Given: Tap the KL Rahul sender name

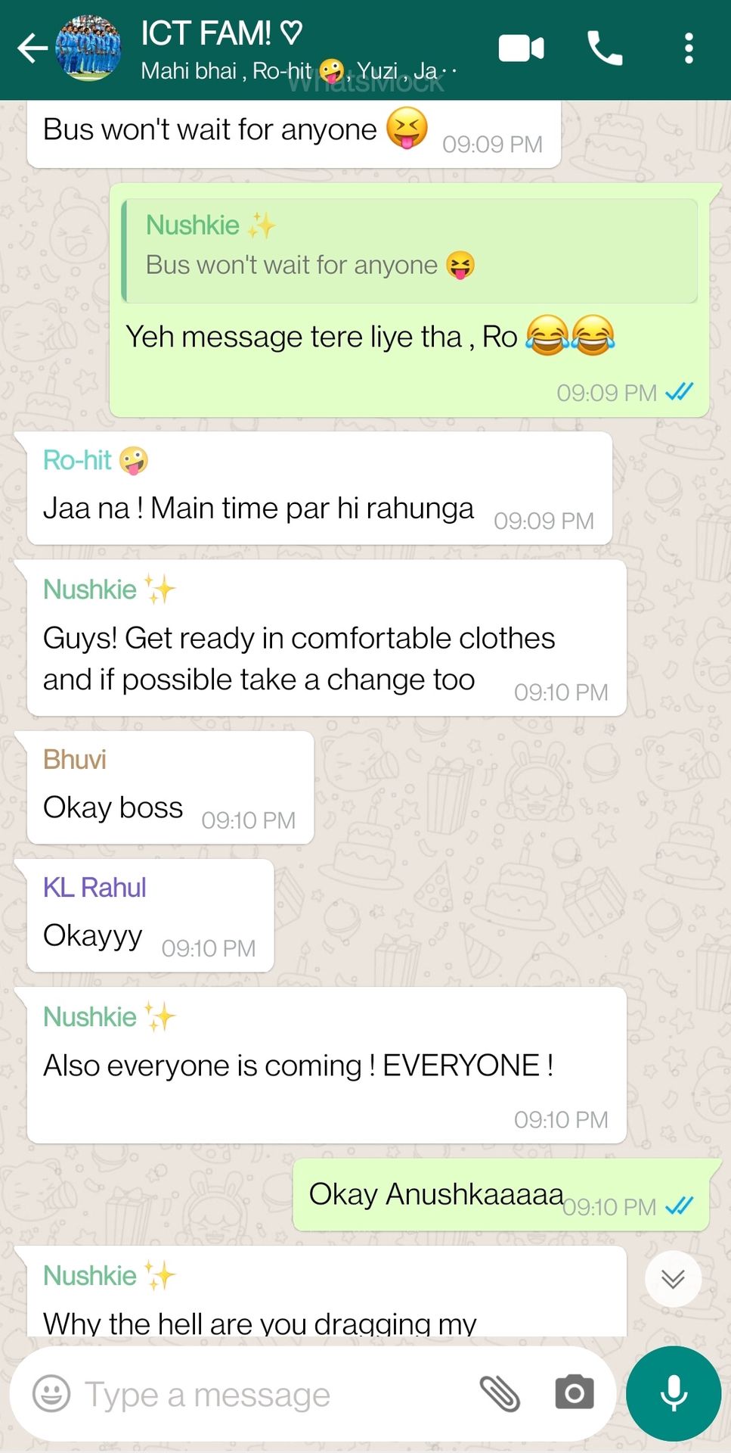Looking at the screenshot, I should click(x=94, y=887).
